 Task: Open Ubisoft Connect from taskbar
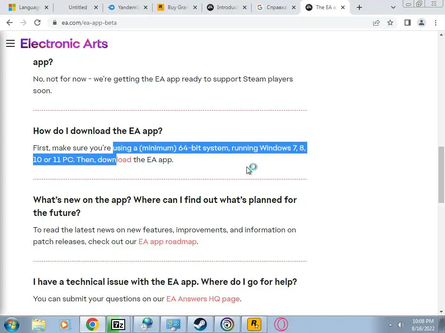227,324
